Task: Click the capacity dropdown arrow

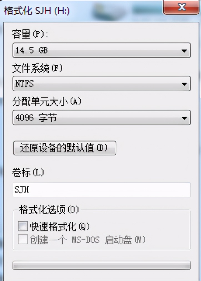Action: coord(185,50)
